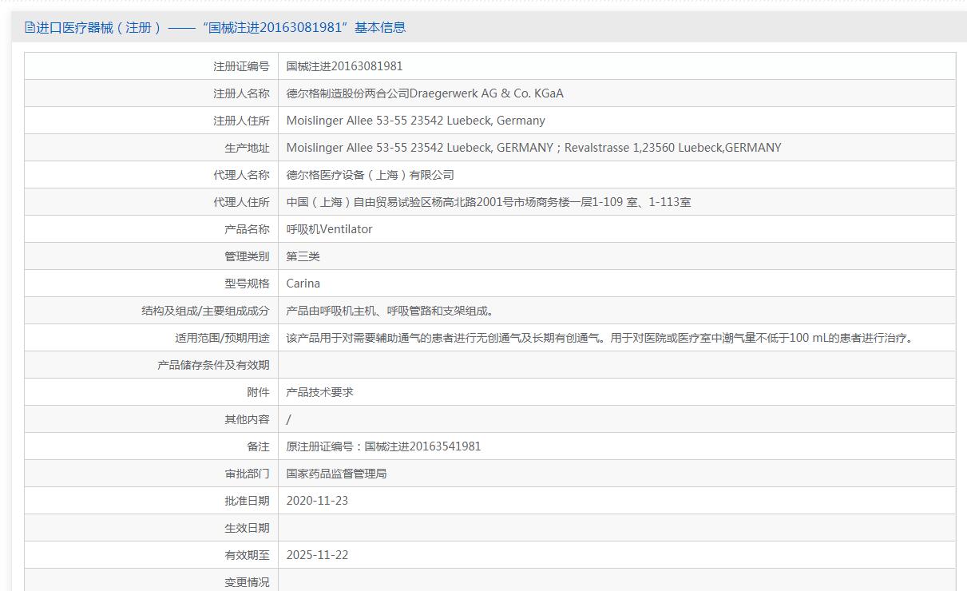Click the 产品名称 label
The image size is (967, 591).
point(247,229)
